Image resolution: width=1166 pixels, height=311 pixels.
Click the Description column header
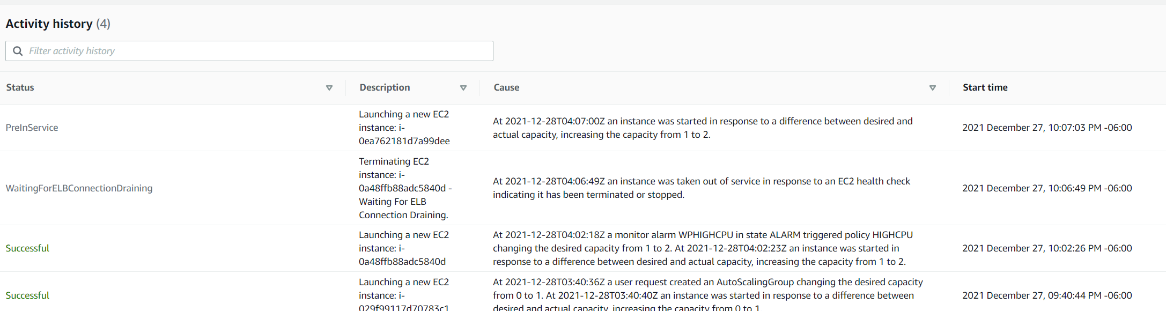[x=385, y=87]
